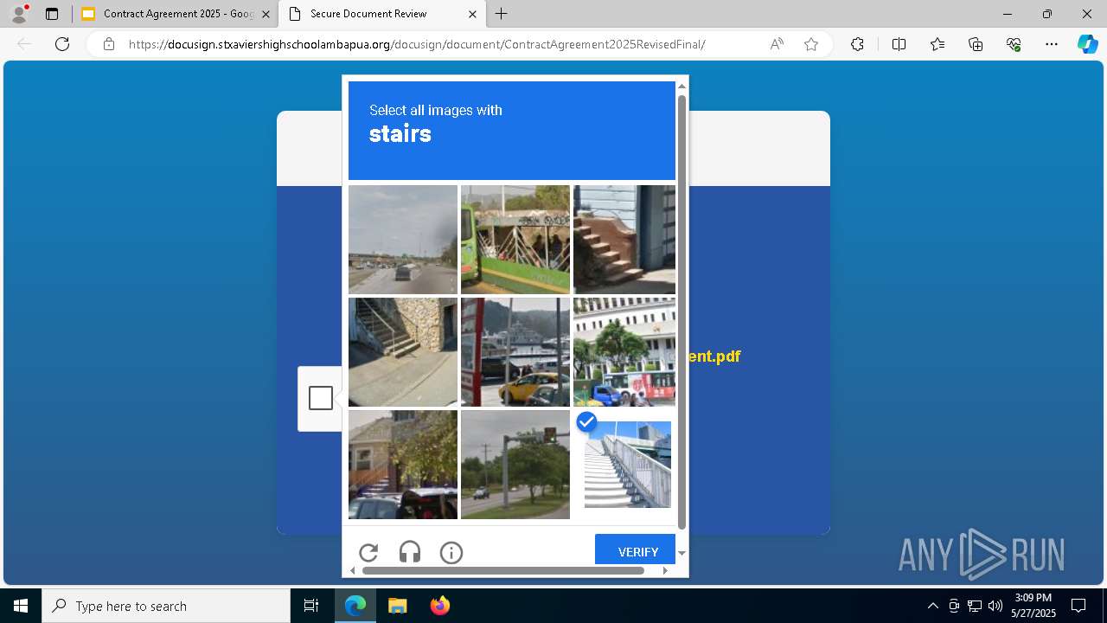
Task: Click the captcha horizontal scrollbar
Action: point(503,570)
